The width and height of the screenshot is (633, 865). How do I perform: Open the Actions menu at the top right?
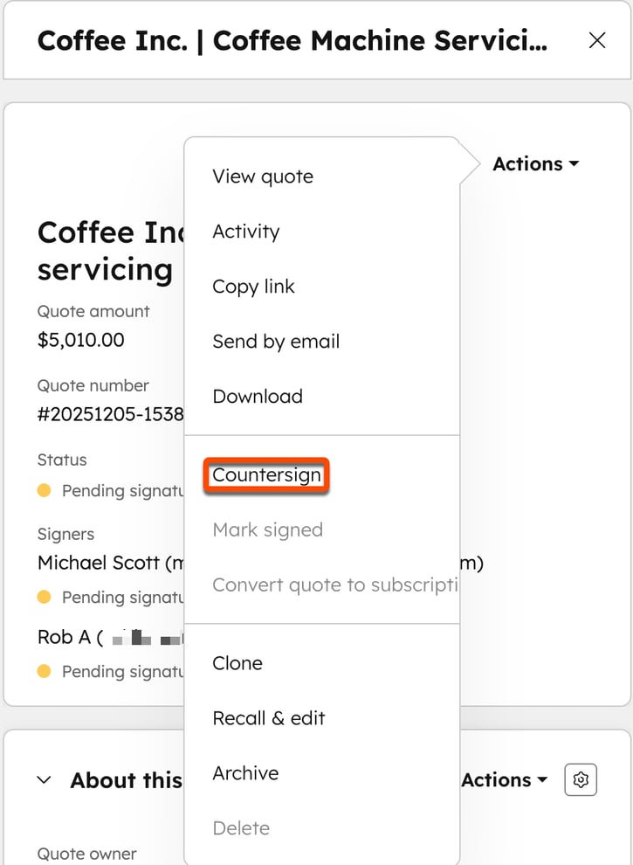click(535, 163)
